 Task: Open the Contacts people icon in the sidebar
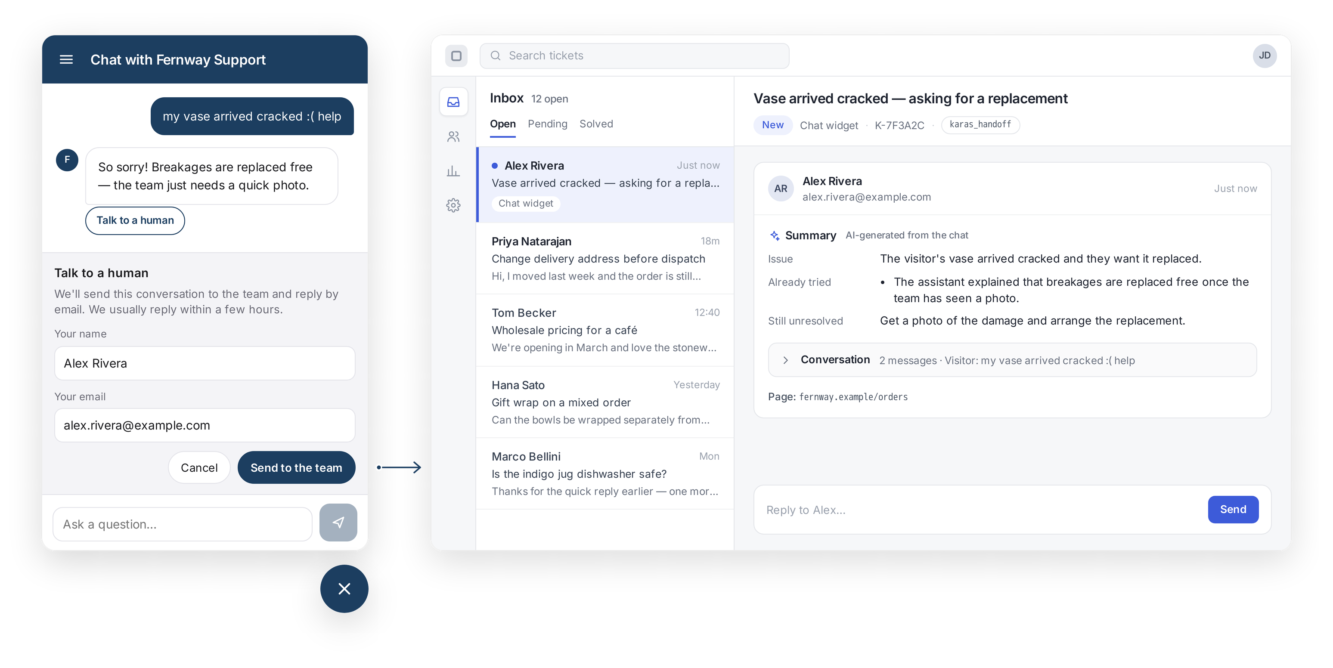pos(454,136)
